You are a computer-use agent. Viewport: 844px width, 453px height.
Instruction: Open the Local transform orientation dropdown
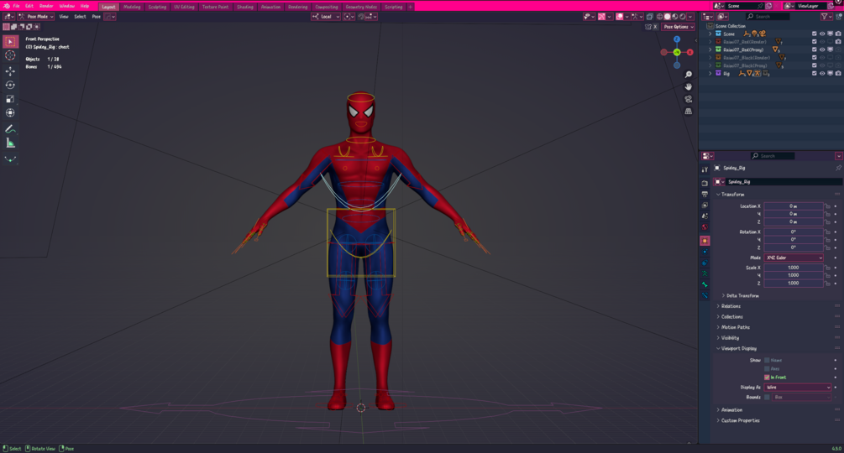click(326, 17)
